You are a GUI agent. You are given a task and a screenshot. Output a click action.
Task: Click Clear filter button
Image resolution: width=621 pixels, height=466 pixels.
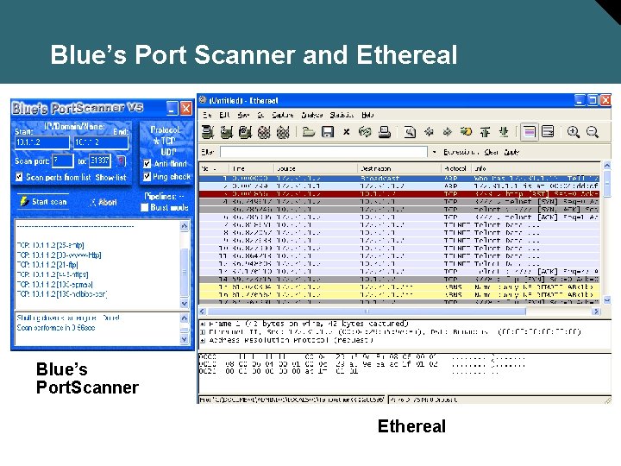point(491,152)
